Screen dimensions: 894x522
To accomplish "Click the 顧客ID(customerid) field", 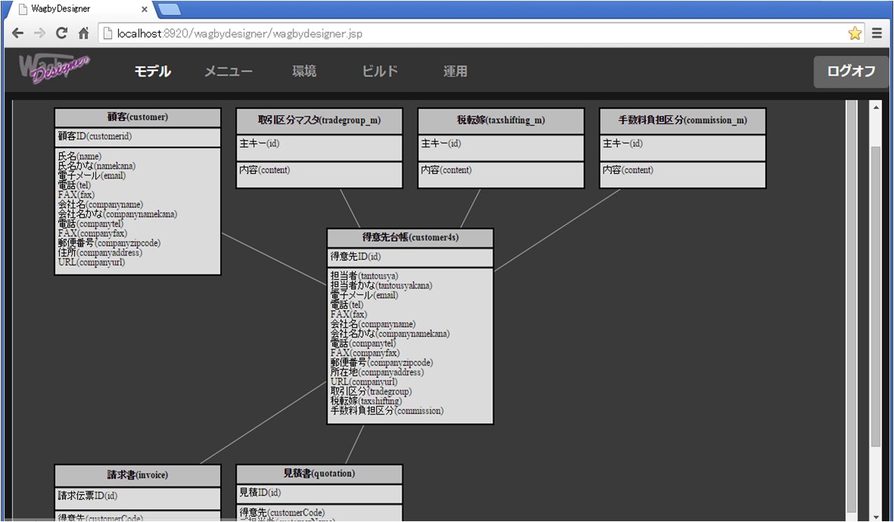I will pyautogui.click(x=95, y=136).
